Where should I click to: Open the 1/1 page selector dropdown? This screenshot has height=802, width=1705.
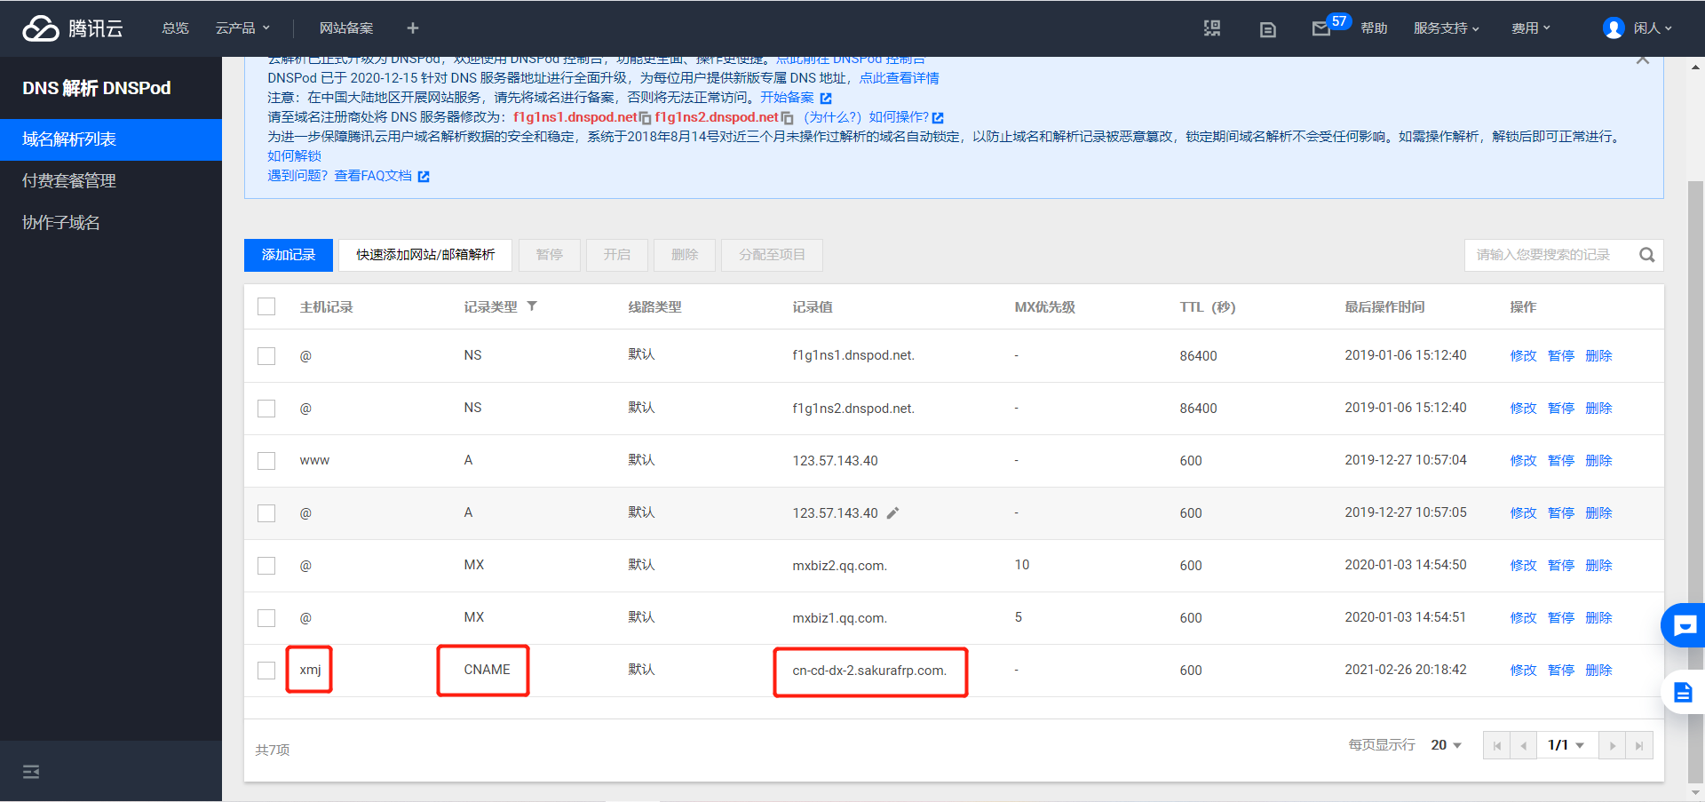pyautogui.click(x=1567, y=745)
